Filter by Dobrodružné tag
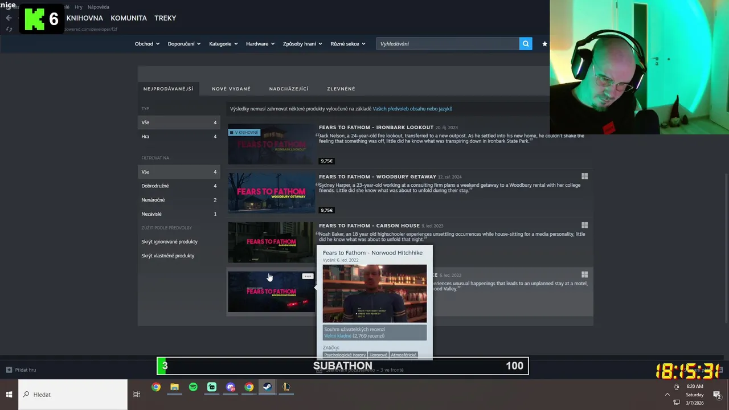This screenshot has width=729, height=410. [179, 186]
